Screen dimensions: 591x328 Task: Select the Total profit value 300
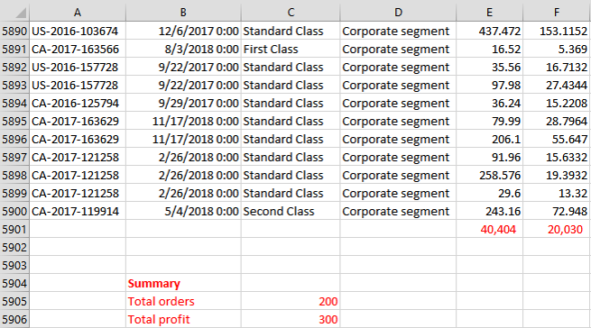pyautogui.click(x=291, y=319)
